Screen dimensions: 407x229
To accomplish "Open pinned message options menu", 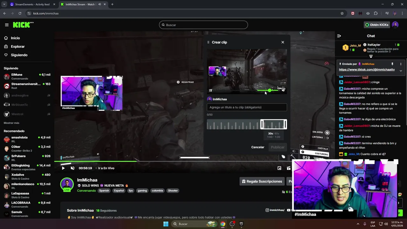I will [x=401, y=64].
